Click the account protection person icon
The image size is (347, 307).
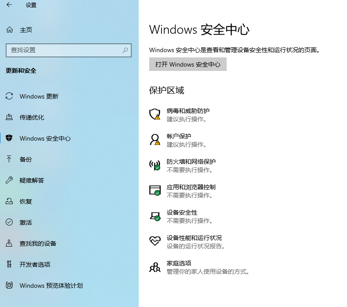155,140
